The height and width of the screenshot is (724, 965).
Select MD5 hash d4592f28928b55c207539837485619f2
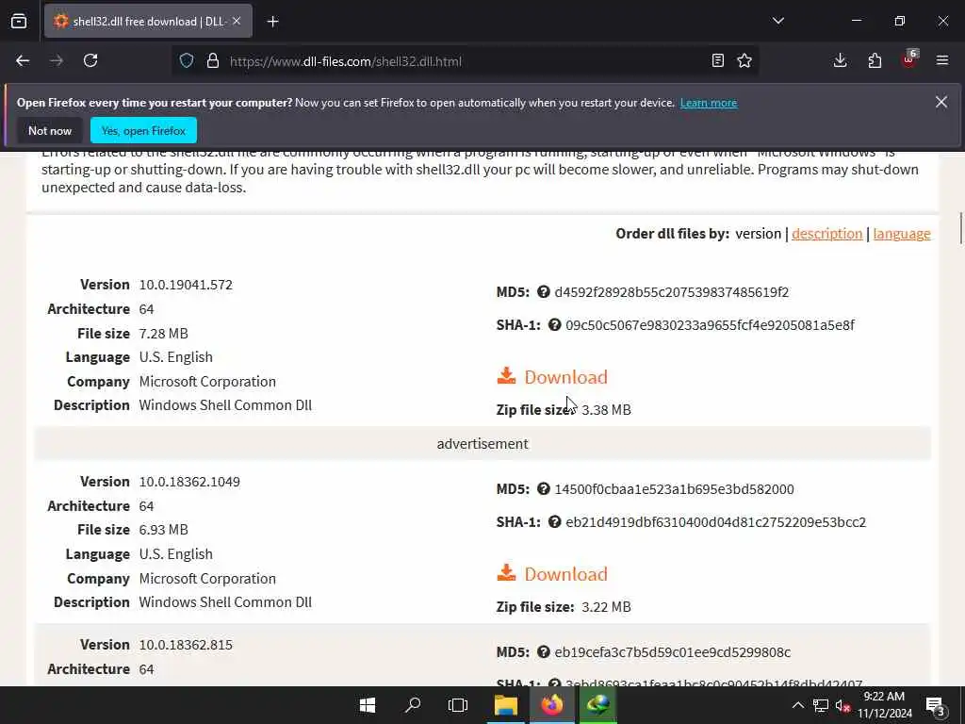click(671, 292)
